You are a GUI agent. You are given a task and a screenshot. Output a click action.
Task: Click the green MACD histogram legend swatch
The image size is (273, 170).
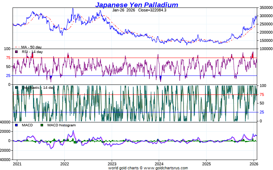coord(42,125)
